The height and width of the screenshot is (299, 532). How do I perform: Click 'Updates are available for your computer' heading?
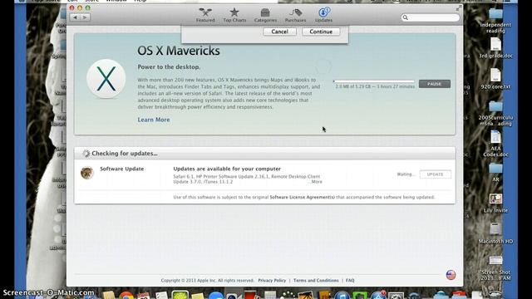click(x=227, y=169)
